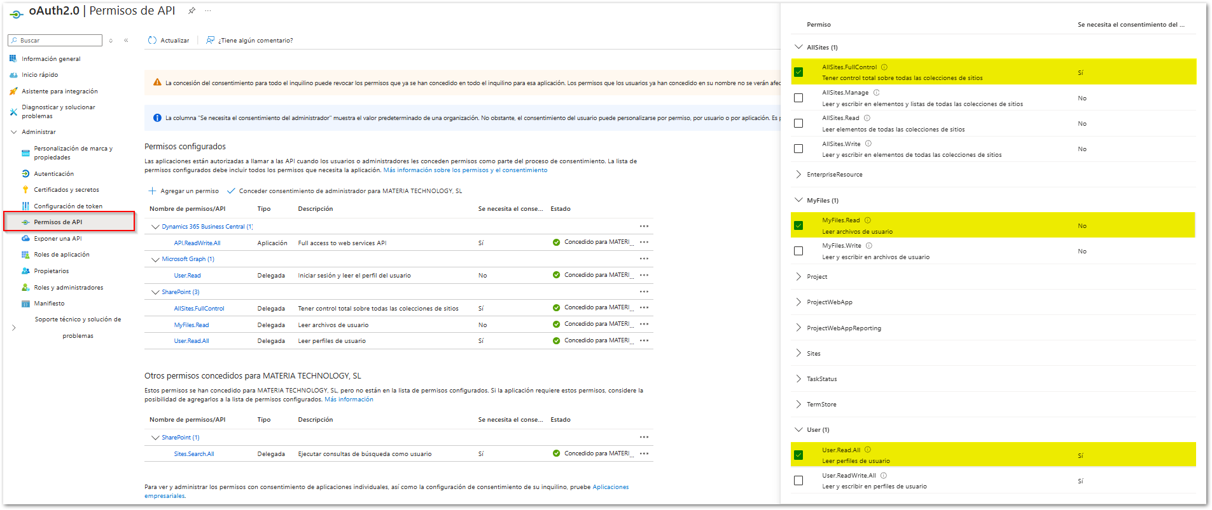
Task: Click the Diagnosticar y solucionar problemas tools icon
Action: pyautogui.click(x=13, y=112)
